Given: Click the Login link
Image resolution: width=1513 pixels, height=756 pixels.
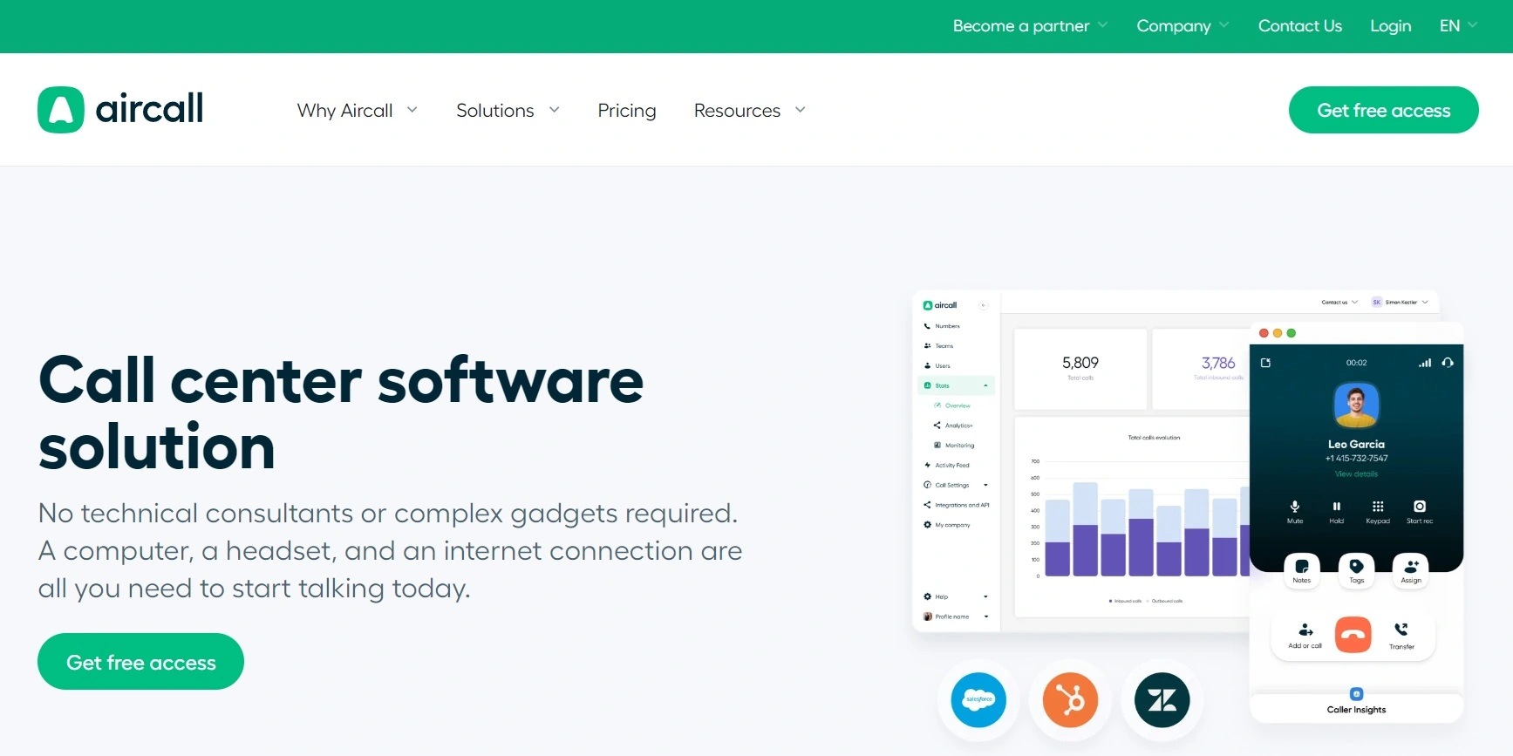Looking at the screenshot, I should (x=1390, y=26).
